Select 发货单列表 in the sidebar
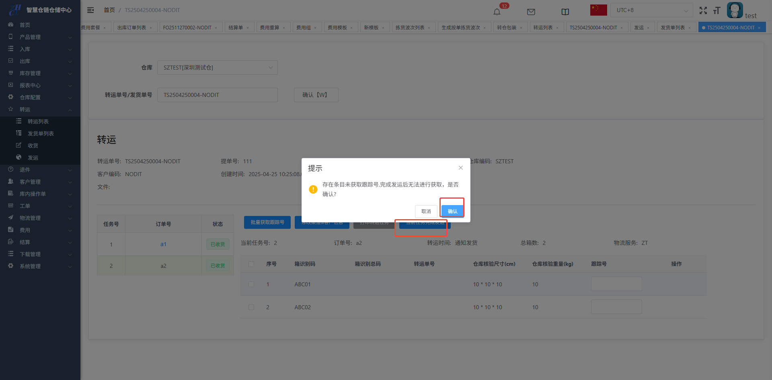Screen dimensions: 772x380 [41, 134]
